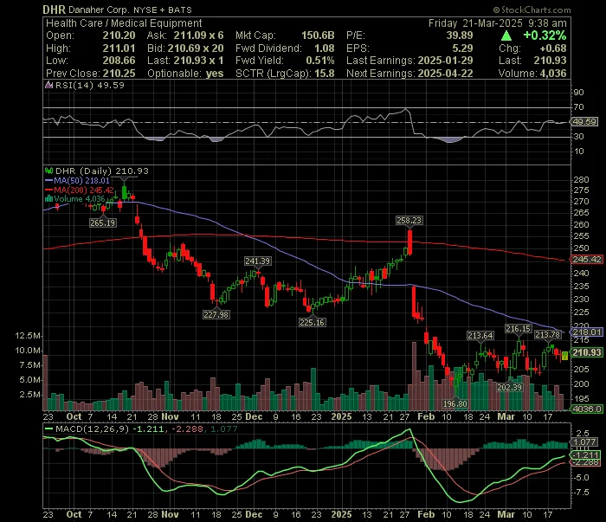Viewport: 606px width, 522px height.
Task: Click the P/E value 39.89
Action: tap(460, 35)
